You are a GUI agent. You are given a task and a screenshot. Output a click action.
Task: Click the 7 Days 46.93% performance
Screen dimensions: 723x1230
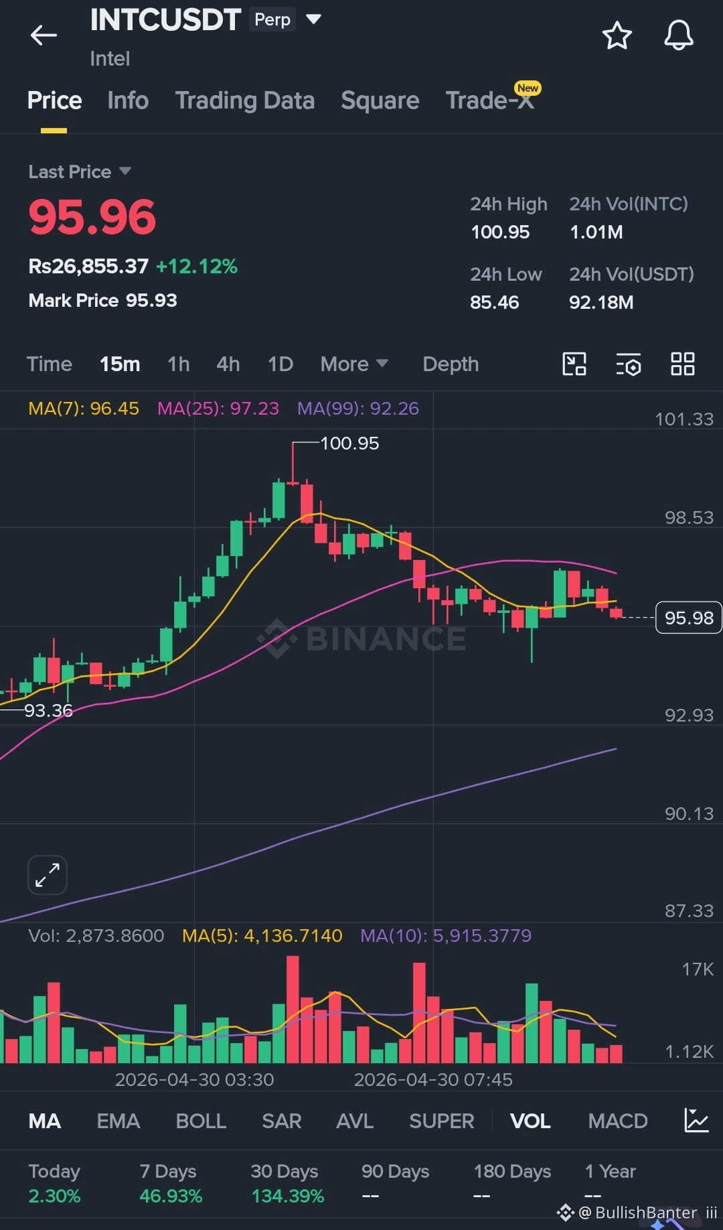click(x=171, y=1183)
